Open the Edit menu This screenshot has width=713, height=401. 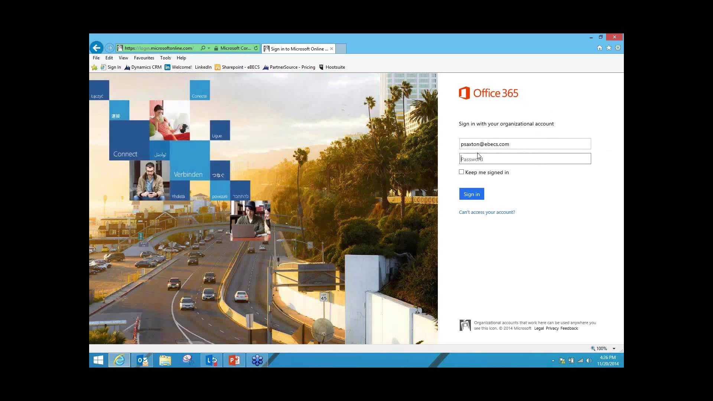click(x=109, y=58)
